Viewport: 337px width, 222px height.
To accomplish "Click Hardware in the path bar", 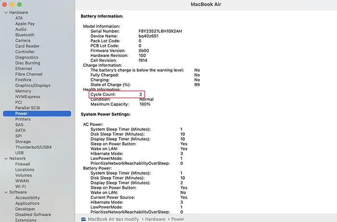I will [155, 219].
